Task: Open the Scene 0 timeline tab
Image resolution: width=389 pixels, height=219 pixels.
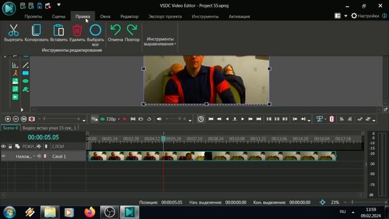Action: pyautogui.click(x=10, y=128)
